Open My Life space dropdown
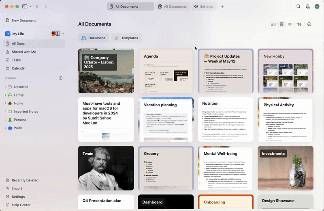The height and width of the screenshot is (211, 324). 63,34
